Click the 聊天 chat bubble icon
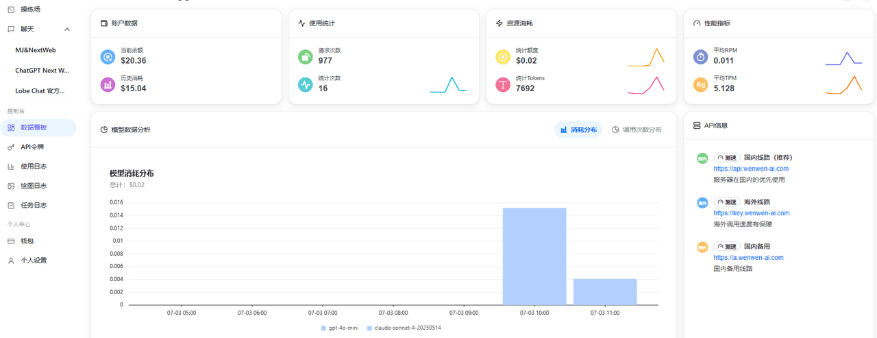This screenshot has height=338, width=877. coord(11,29)
